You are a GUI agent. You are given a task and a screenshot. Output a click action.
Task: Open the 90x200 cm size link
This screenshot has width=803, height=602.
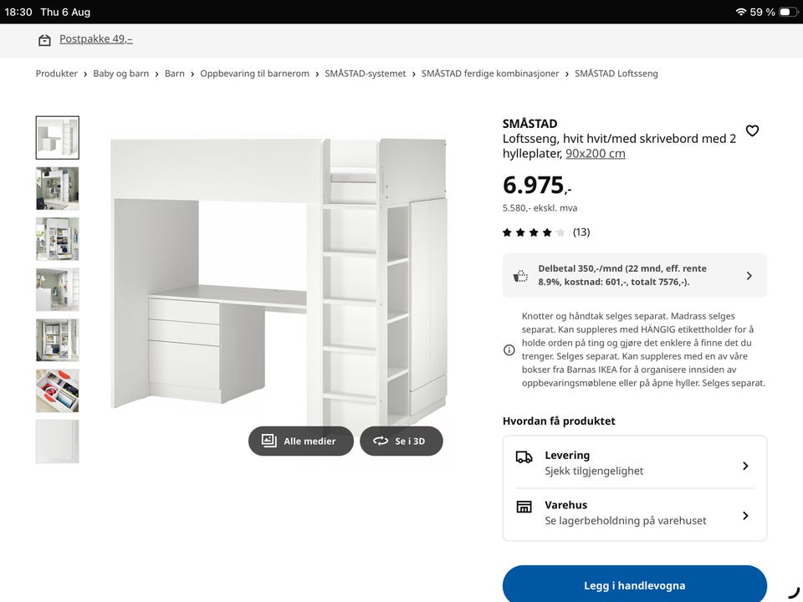click(x=595, y=154)
